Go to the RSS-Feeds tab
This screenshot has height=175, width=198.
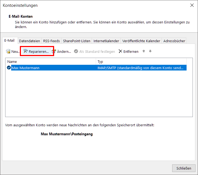tap(51, 41)
